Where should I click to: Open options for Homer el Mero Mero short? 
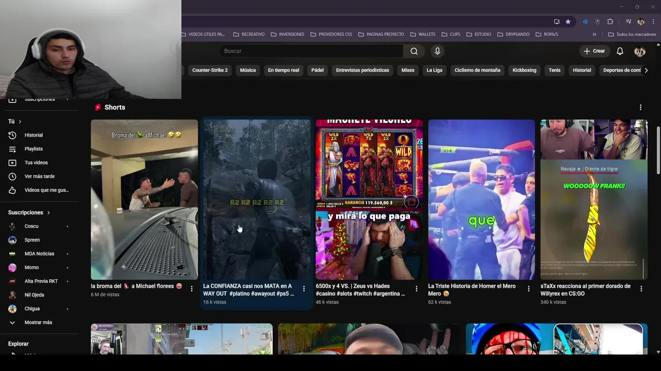tap(528, 289)
